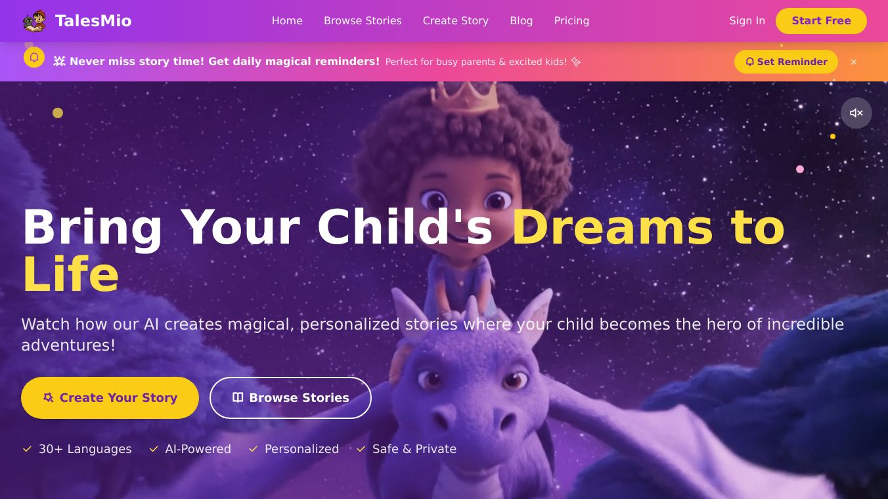Image resolution: width=888 pixels, height=499 pixels.
Task: Click the sparkle icon after excited kids text
Action: [x=576, y=62]
